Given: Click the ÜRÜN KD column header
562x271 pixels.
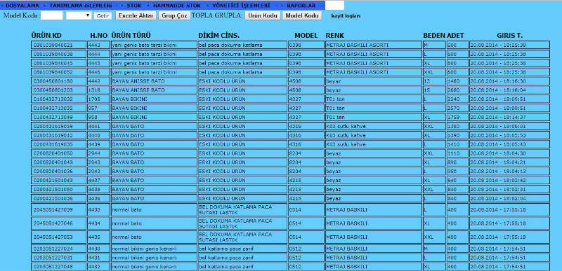Looking at the screenshot, I should (46, 36).
